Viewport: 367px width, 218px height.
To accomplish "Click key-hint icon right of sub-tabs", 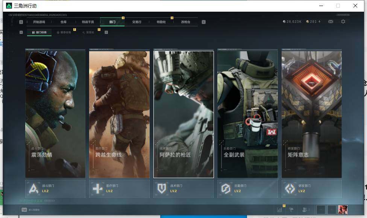I will [106, 32].
